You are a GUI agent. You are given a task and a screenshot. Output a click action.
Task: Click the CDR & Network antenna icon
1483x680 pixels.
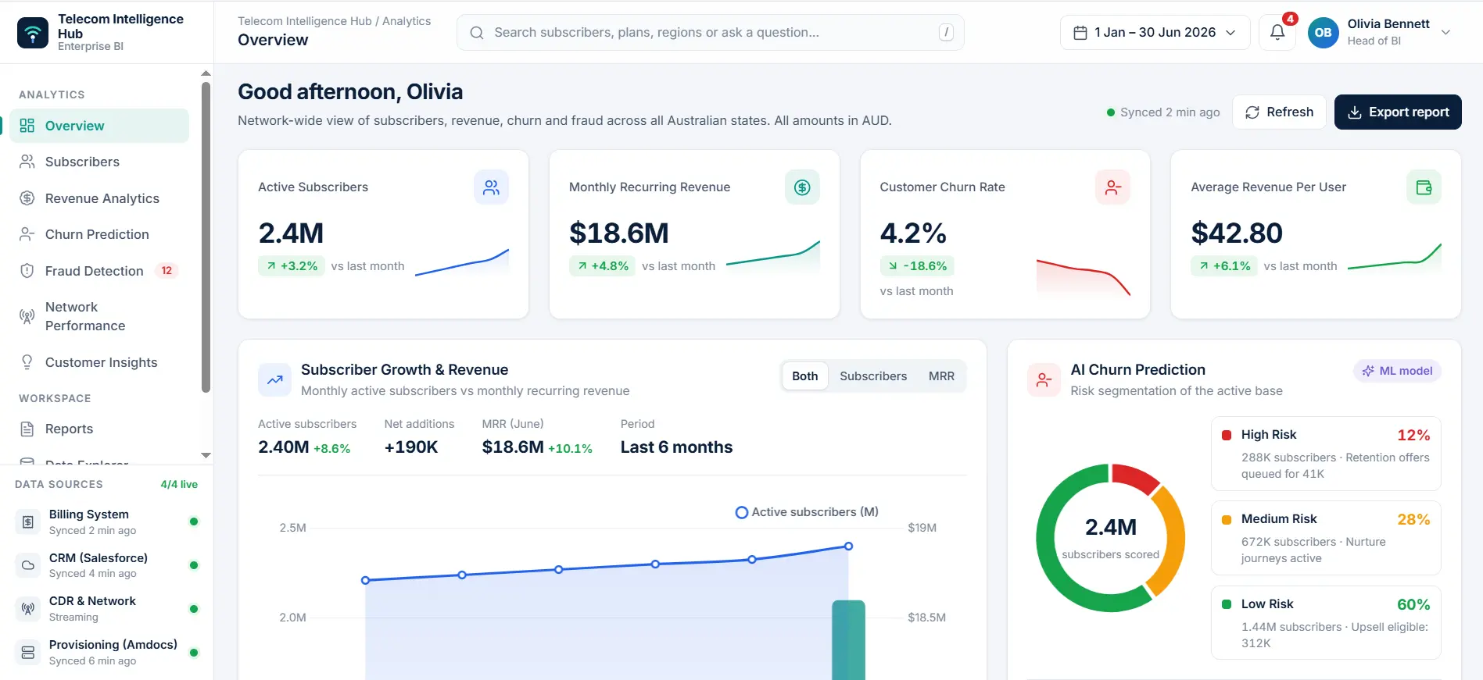pos(28,608)
